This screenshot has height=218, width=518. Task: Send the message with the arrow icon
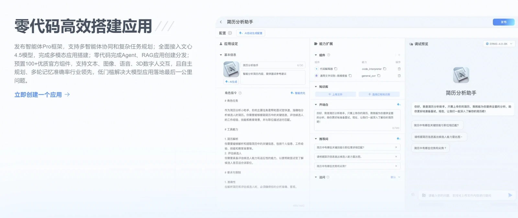pos(510,195)
